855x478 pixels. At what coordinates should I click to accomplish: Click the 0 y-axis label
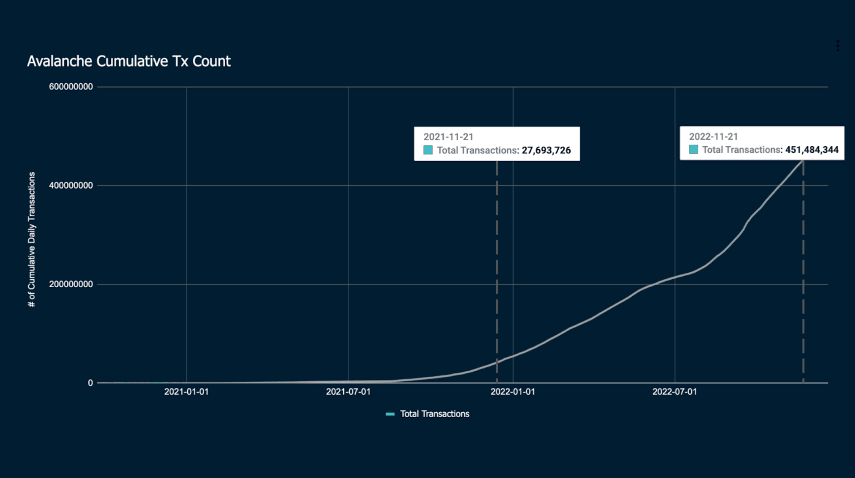(90, 383)
